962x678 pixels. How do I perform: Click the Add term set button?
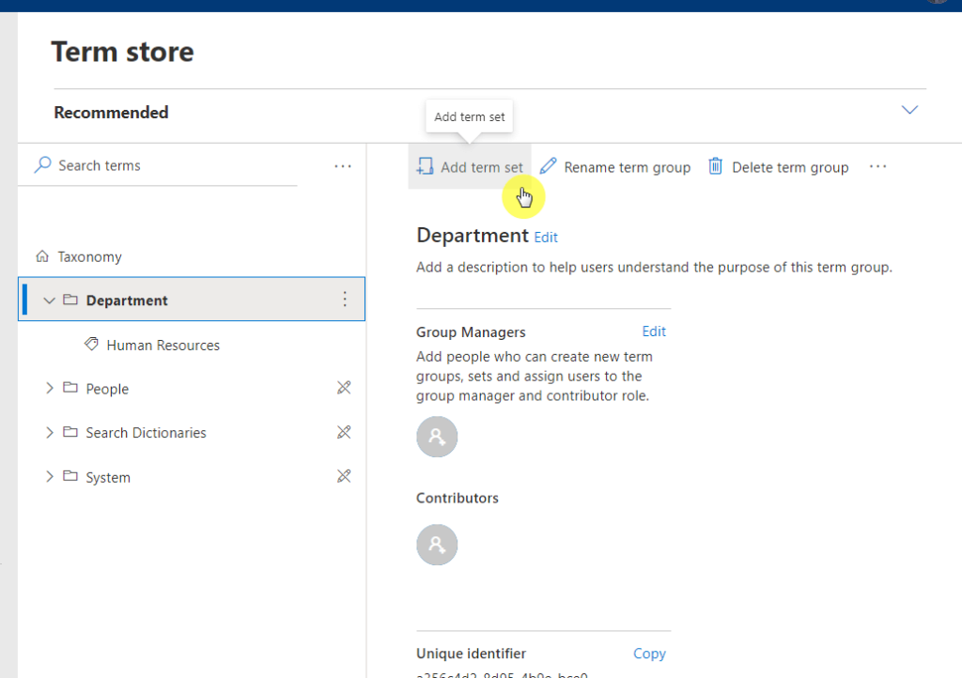(x=470, y=167)
